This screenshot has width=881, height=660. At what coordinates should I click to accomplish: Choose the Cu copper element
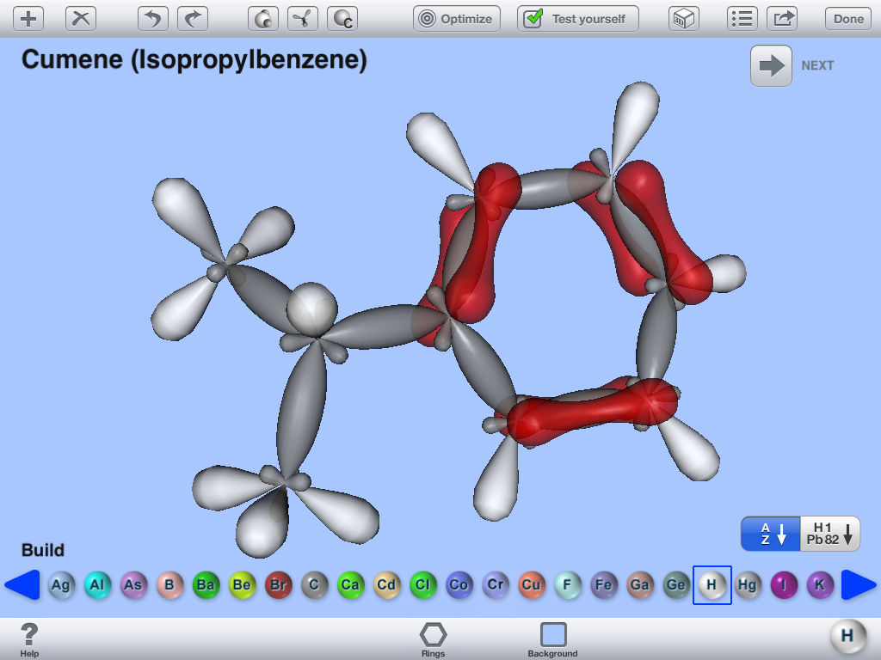click(x=531, y=584)
